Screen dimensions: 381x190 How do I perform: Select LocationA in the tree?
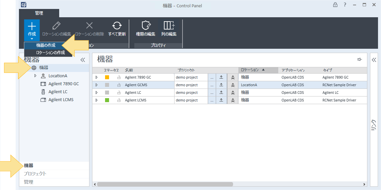58,76
